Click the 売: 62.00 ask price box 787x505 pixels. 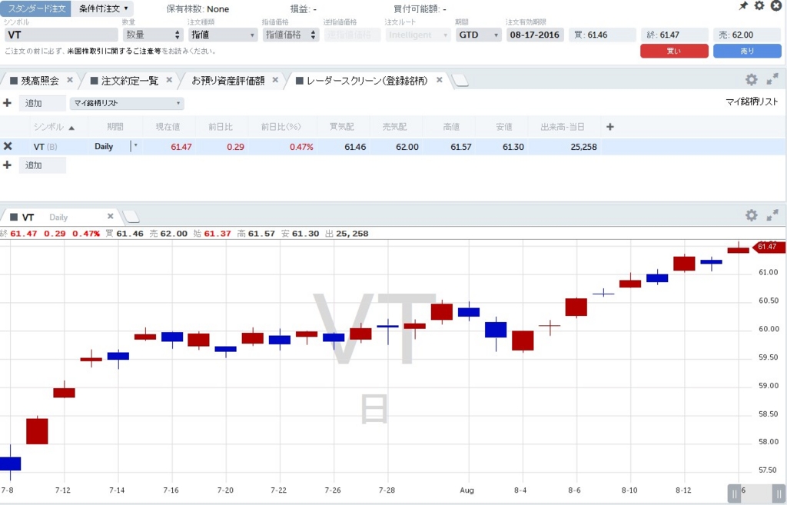747,35
